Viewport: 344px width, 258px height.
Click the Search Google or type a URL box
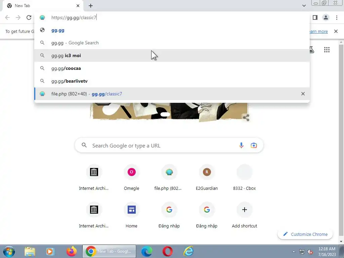click(x=169, y=145)
